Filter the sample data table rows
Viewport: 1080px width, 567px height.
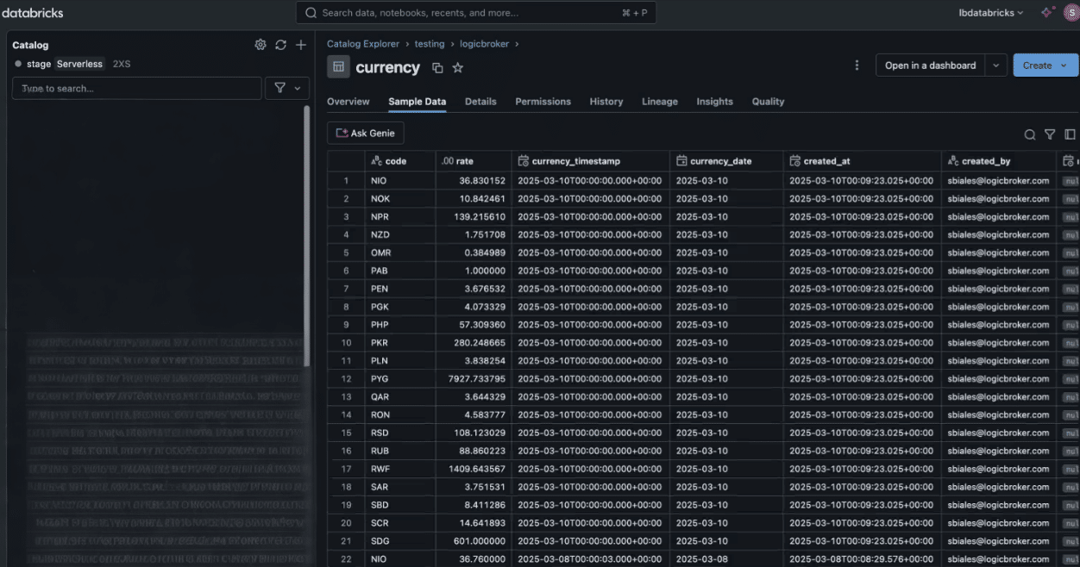(1050, 134)
